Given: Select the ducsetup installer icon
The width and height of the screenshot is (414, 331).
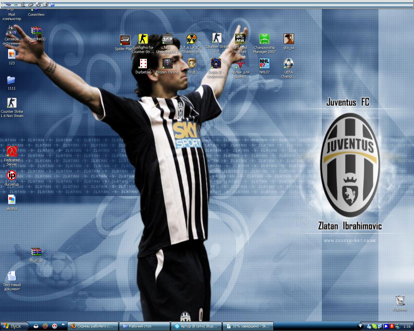Looking at the screenshot, I should point(12,178).
